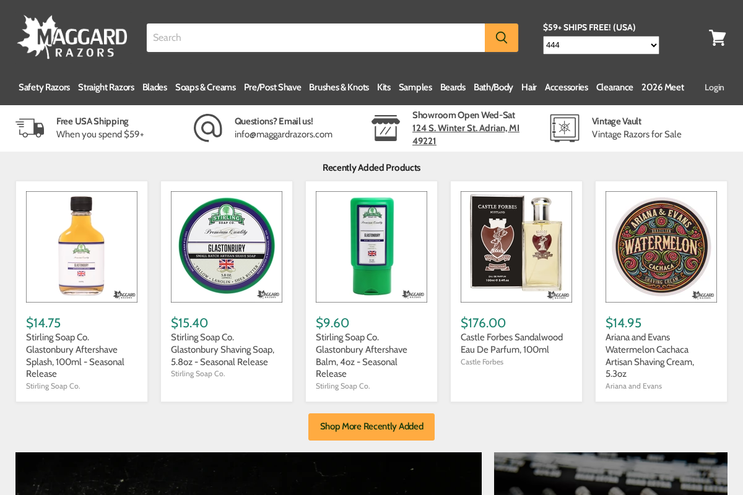
Task: Click the search magnifying glass icon
Action: tap(501, 37)
